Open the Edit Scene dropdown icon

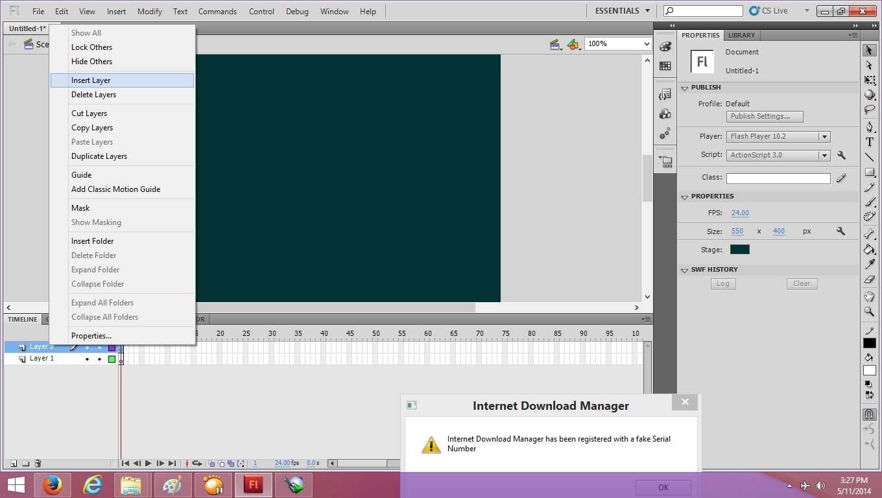coord(556,44)
